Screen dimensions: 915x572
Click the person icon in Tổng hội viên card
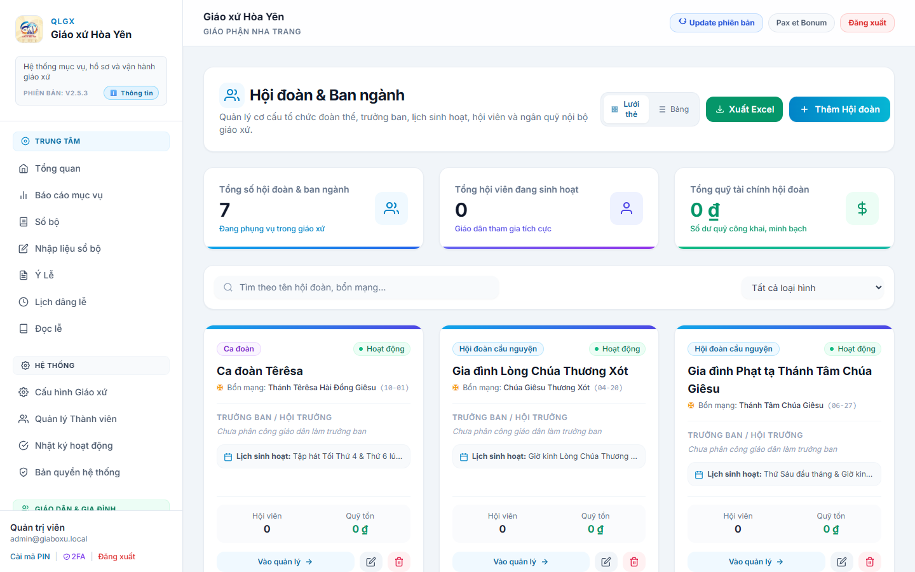click(x=627, y=208)
